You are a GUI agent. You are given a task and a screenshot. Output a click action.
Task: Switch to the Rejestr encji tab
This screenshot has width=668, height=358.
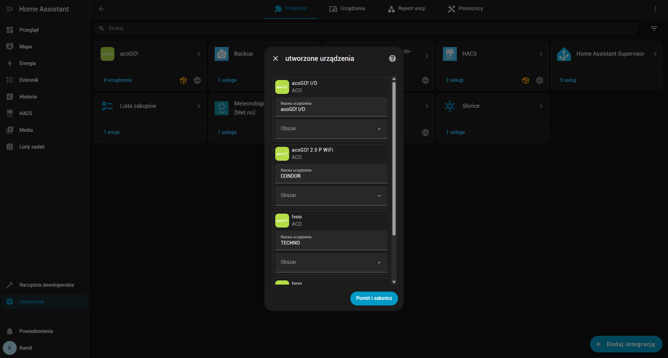(x=406, y=9)
